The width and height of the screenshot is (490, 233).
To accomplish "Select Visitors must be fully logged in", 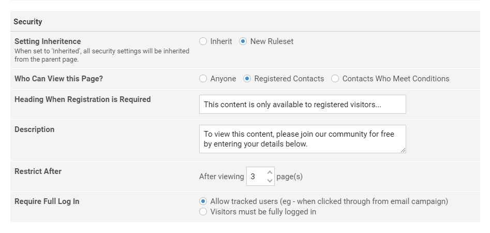I will click(203, 212).
